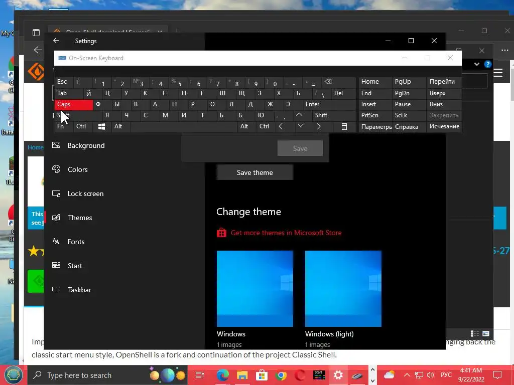514x385 pixels.
Task: Click the Lock screen monitor icon
Action: click(x=56, y=194)
